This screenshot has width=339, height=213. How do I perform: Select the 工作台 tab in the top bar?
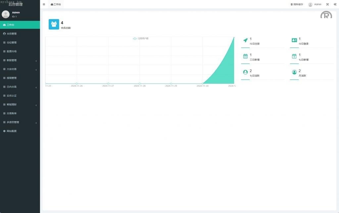(x=56, y=4)
